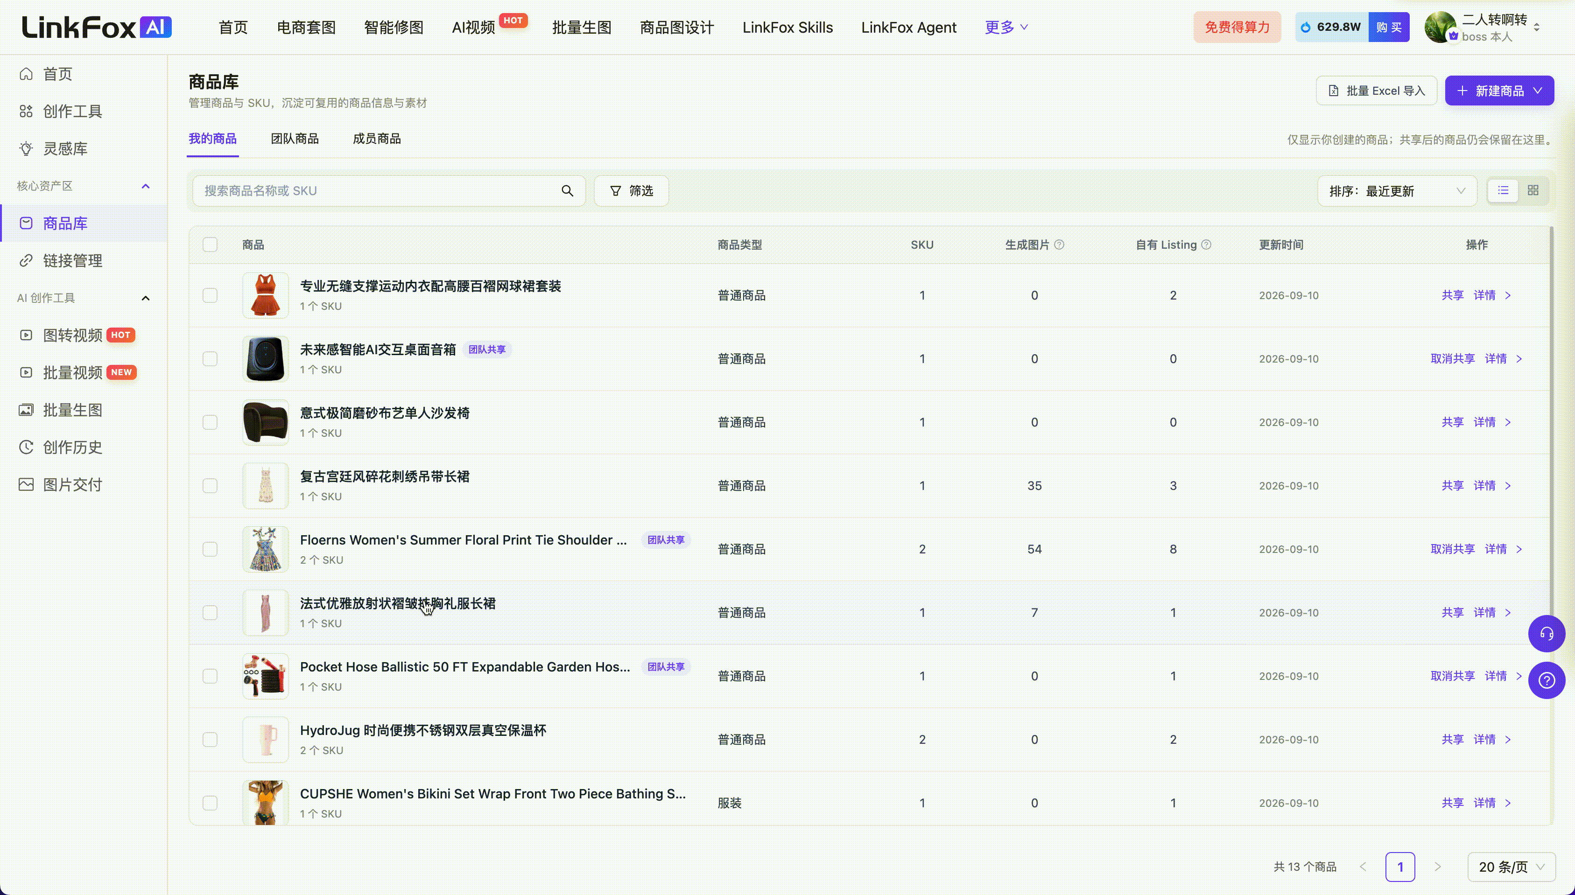Open the 电商套图 top menu
1575x895 pixels.
coord(306,28)
